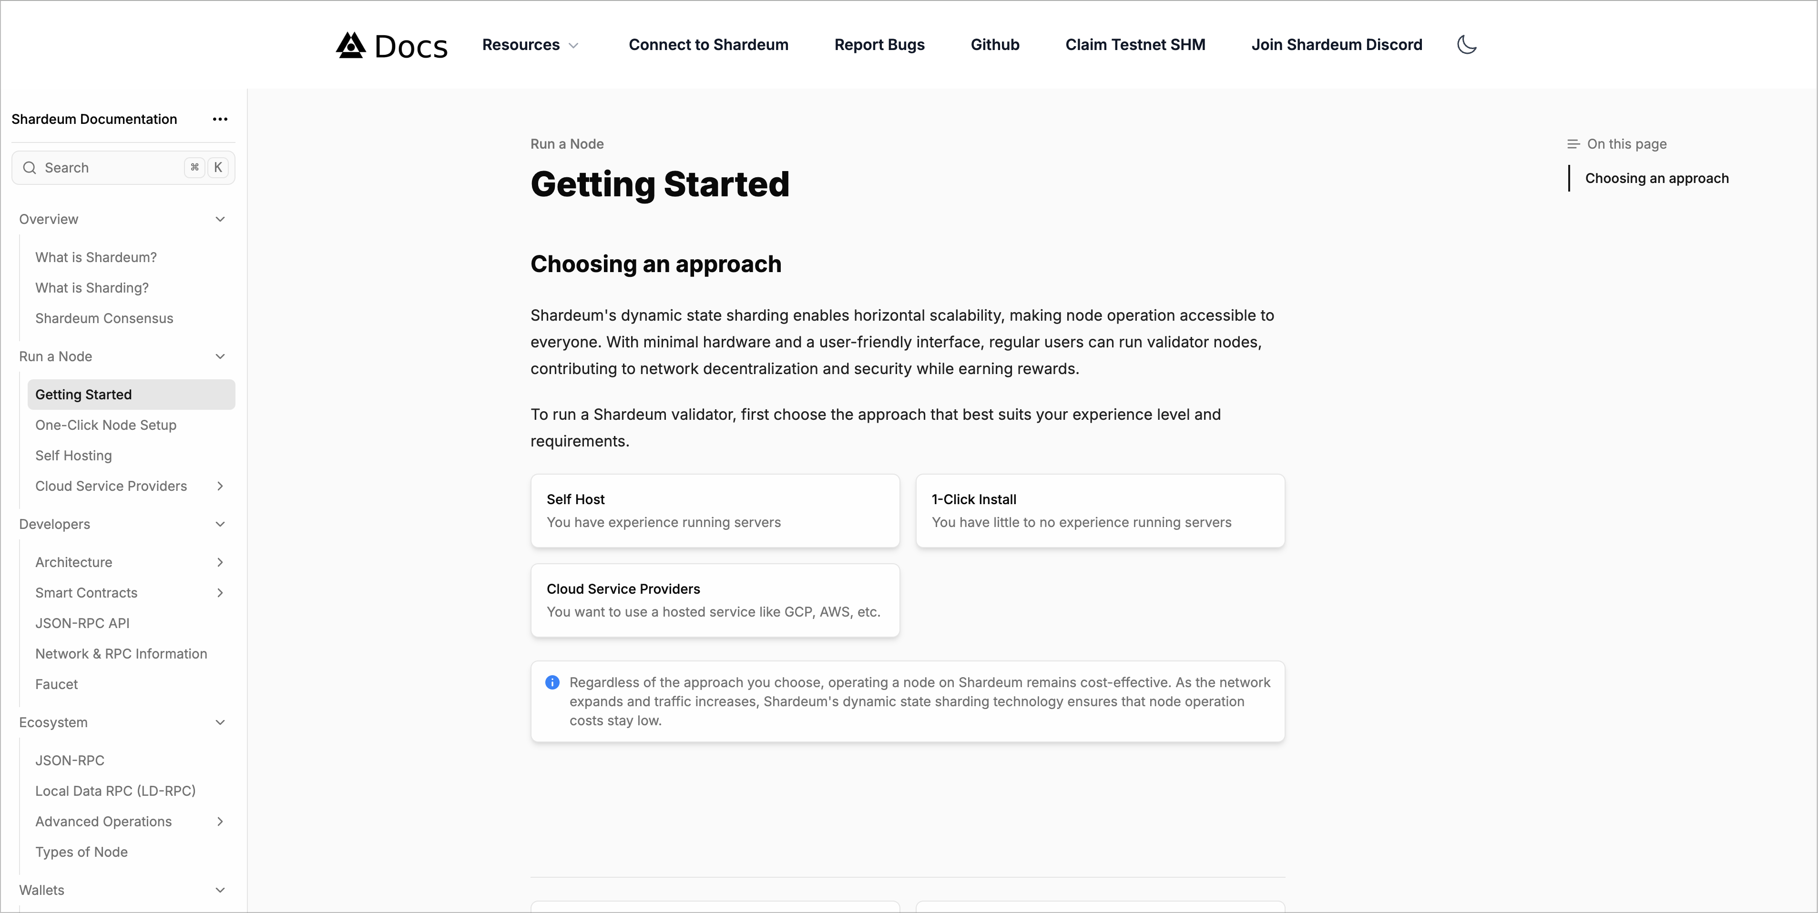Expand Cloud Service Providers in the sidebar
Viewport: 1818px width, 913px height.
(220, 486)
